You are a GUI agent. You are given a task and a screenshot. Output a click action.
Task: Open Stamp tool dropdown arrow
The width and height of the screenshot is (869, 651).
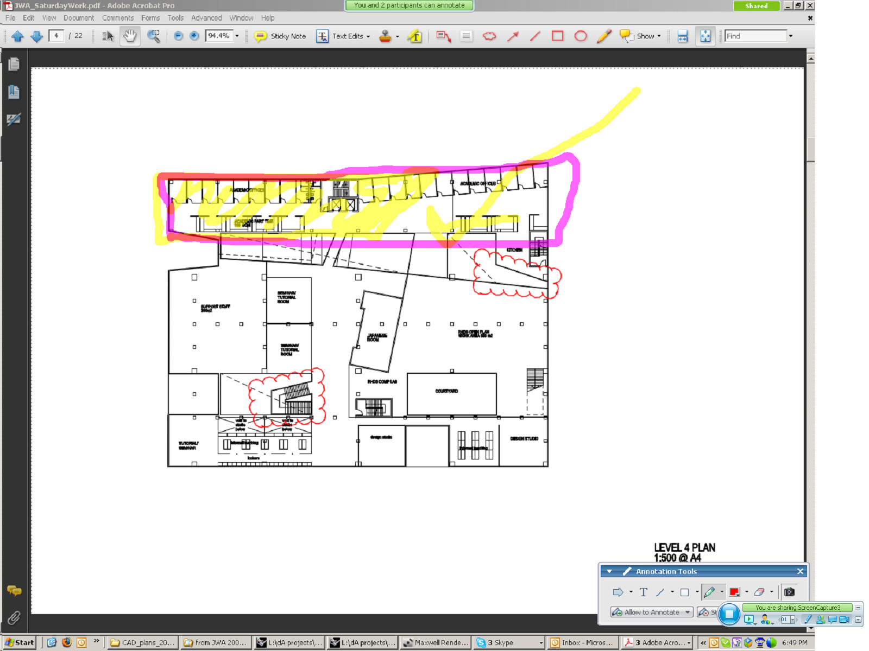click(x=398, y=36)
